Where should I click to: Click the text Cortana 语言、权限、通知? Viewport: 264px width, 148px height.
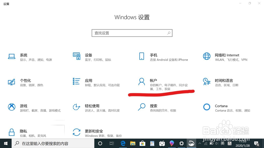click(233, 111)
